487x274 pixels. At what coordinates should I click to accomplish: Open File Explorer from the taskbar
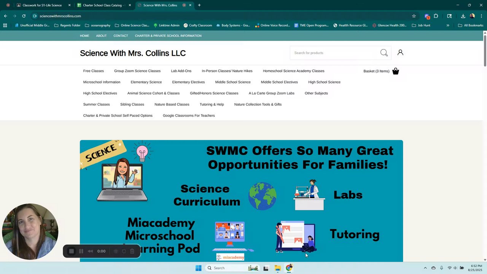(x=277, y=268)
